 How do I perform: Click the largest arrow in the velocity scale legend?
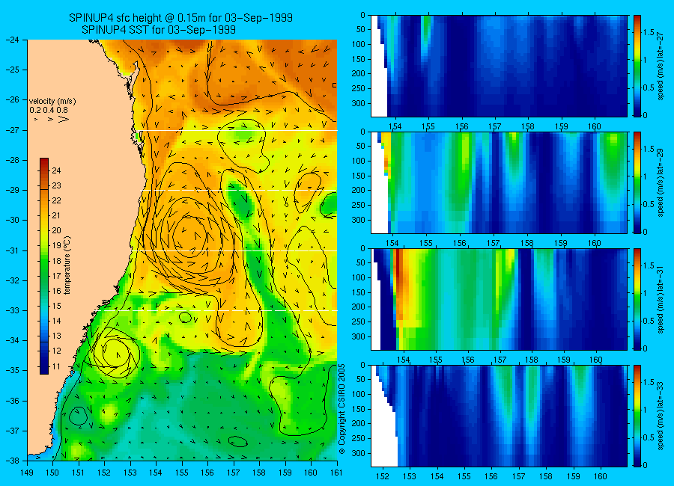click(x=63, y=119)
